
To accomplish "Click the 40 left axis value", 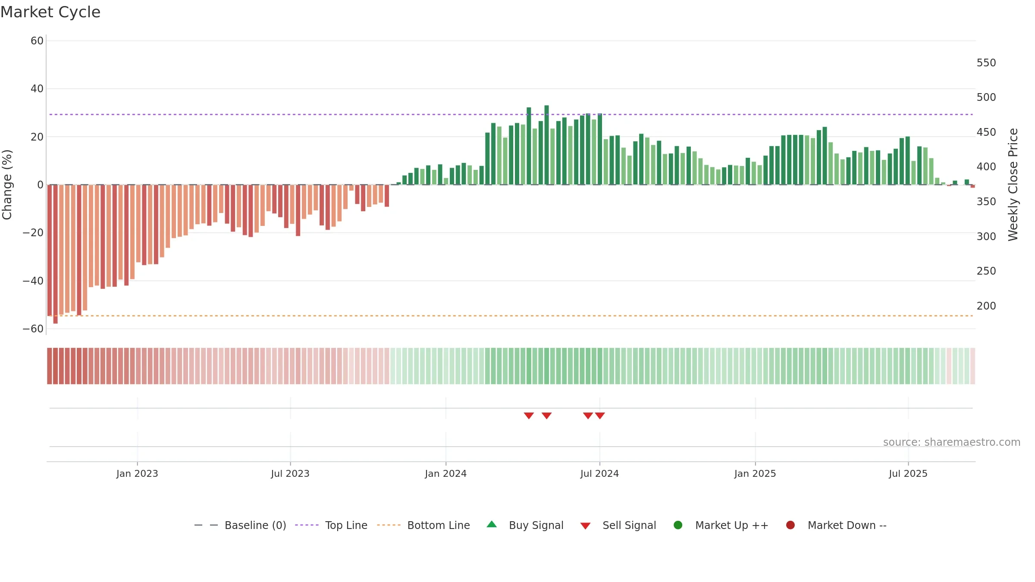I will coord(37,89).
